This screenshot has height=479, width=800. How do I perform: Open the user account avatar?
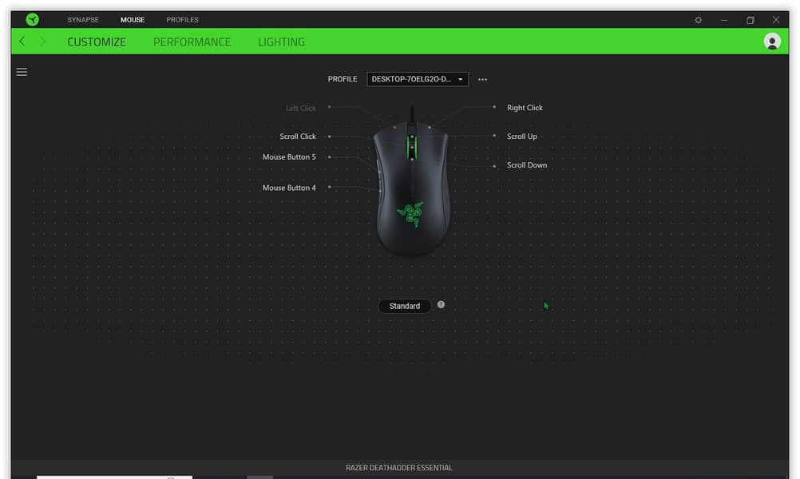point(772,42)
